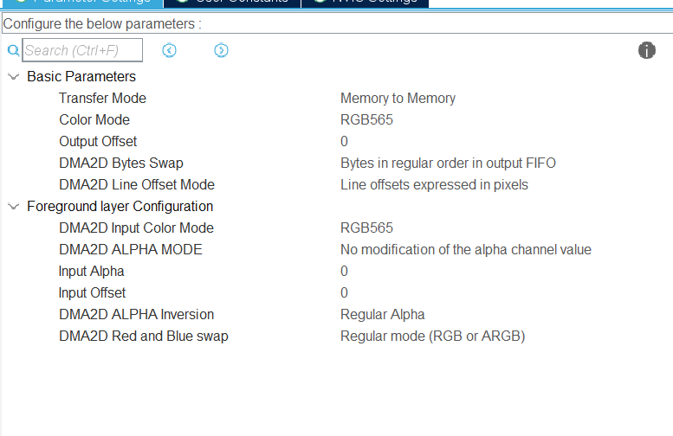Open Color Mode RGB565 dropdown in Basic Parameters

366,119
